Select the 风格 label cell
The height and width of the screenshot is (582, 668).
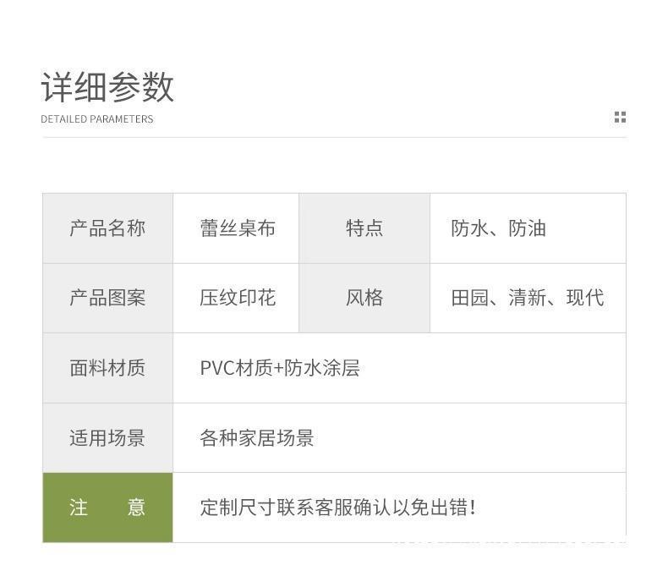pyautogui.click(x=364, y=298)
